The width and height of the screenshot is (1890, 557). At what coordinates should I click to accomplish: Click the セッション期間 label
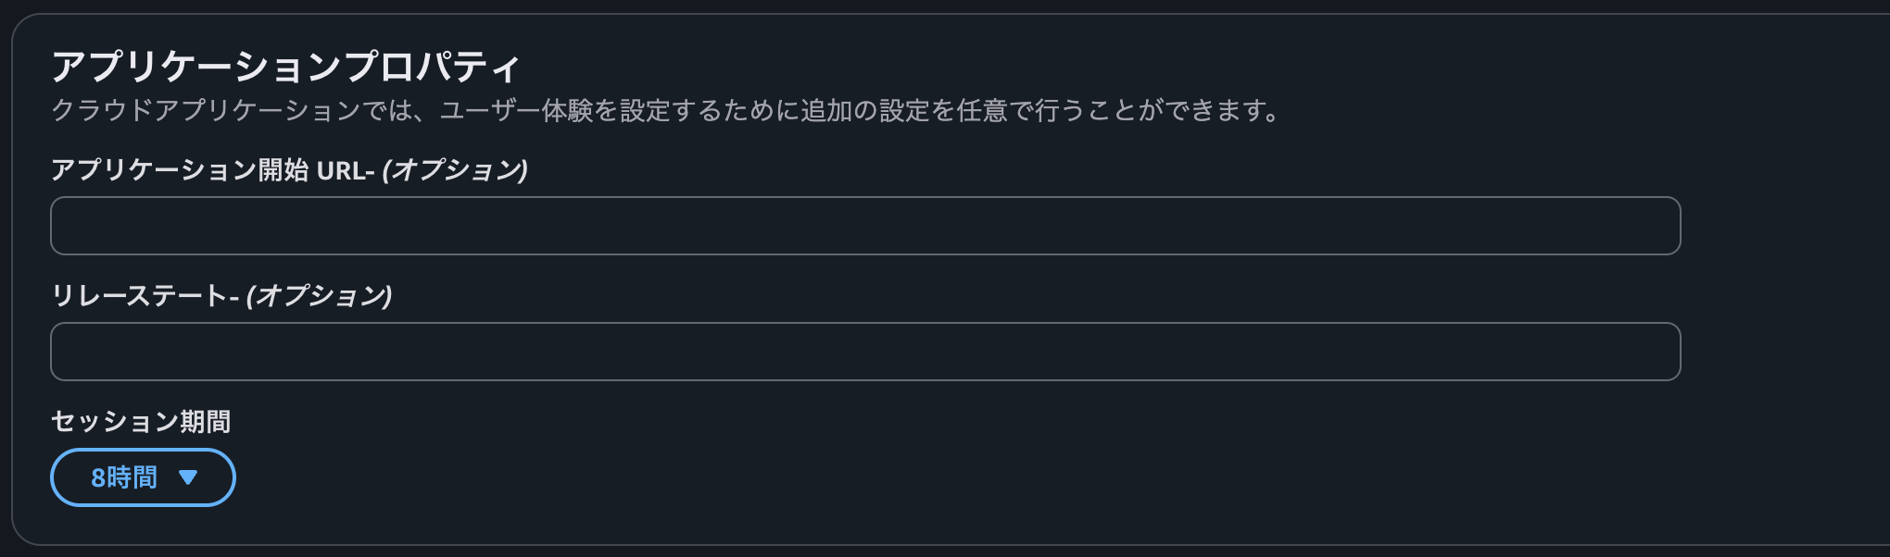click(142, 422)
